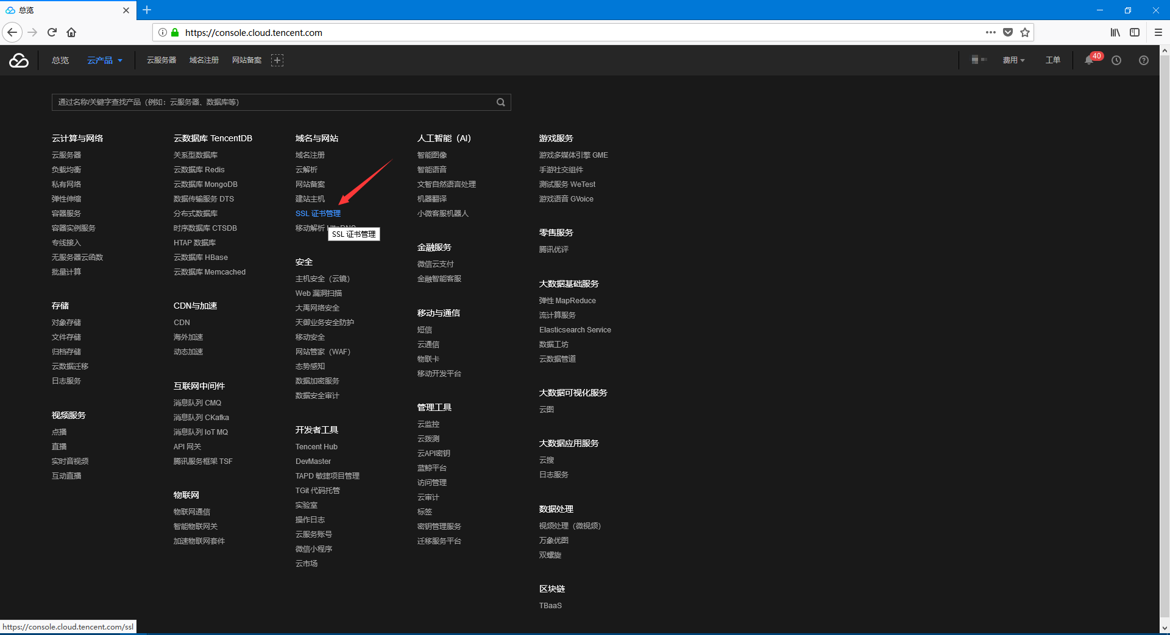Screen dimensions: 1170x635
Task: Open 短信 link under 移动与通信
Action: 425,330
